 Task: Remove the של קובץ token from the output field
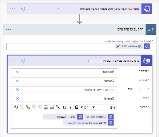click(117, 47)
